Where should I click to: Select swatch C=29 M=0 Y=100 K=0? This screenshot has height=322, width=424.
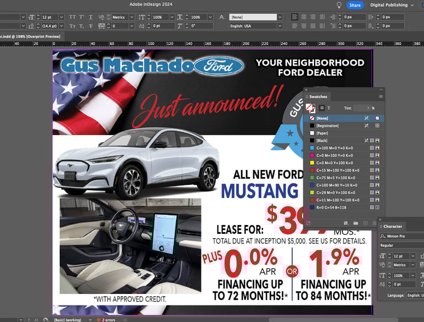click(344, 192)
